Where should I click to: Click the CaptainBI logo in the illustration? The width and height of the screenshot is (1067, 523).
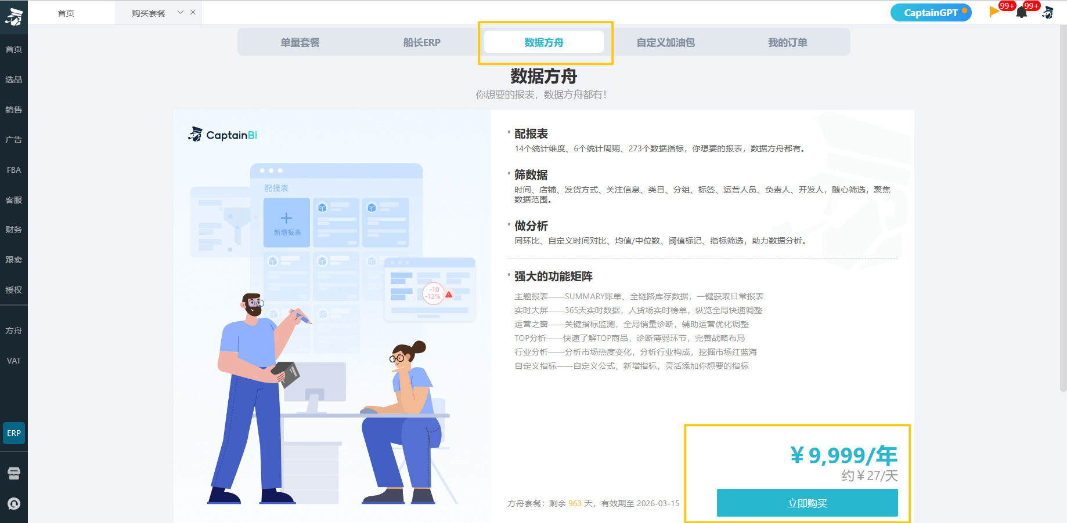pyautogui.click(x=222, y=135)
